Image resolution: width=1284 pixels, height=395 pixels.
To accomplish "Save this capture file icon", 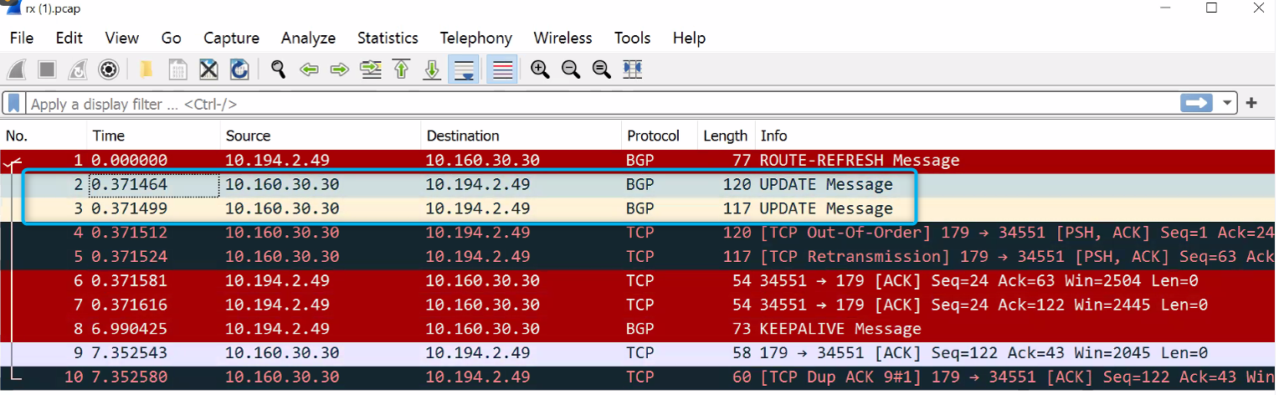I will (x=177, y=69).
